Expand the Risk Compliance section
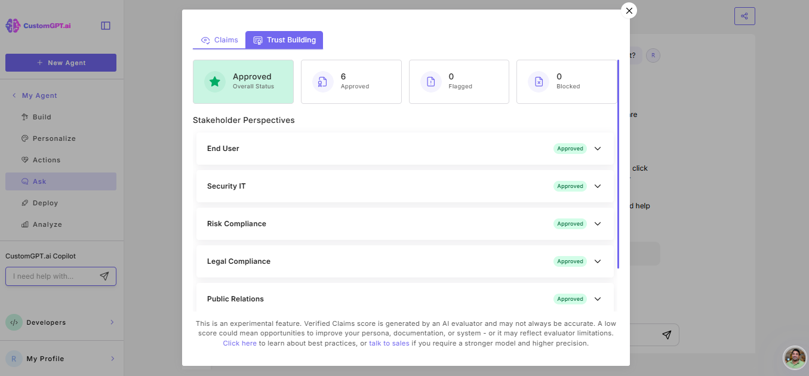The image size is (809, 376). [x=598, y=223]
